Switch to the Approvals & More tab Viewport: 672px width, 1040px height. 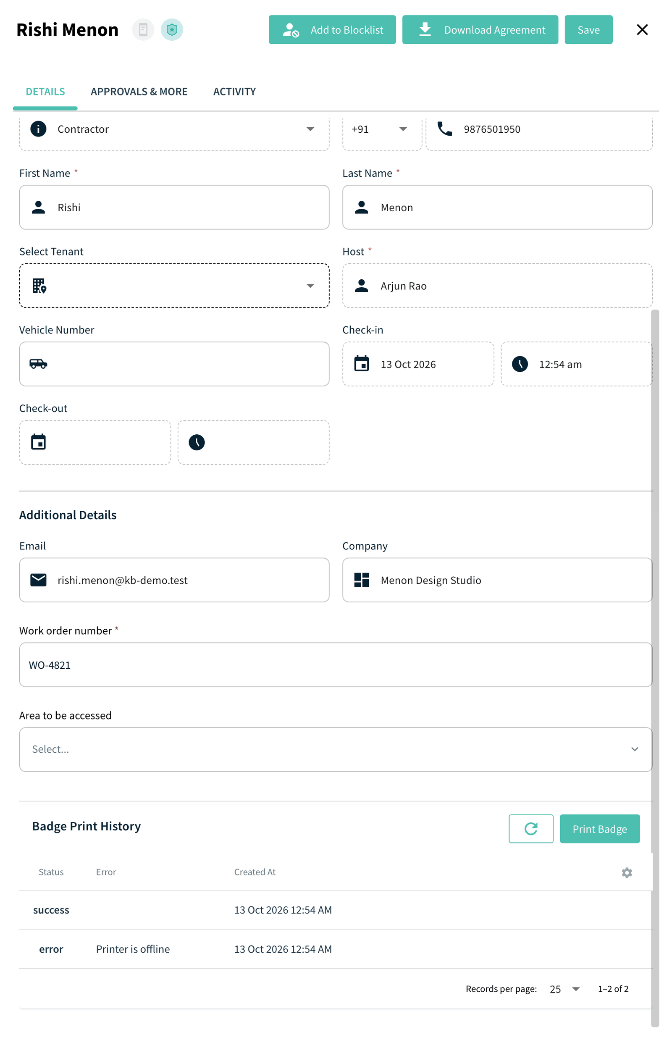click(139, 92)
